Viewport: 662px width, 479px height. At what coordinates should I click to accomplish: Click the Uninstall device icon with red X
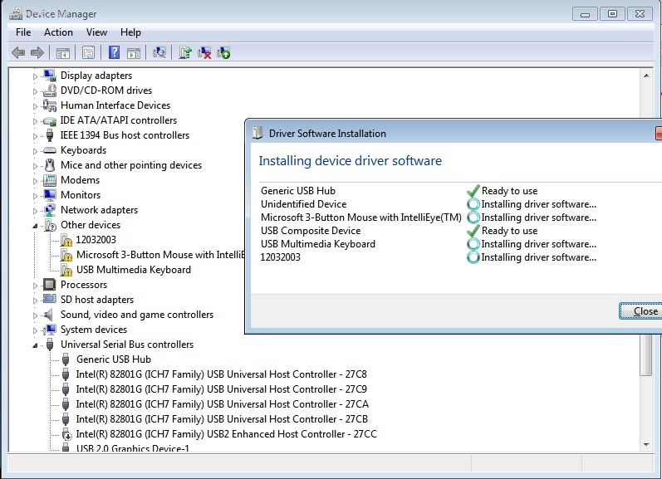[x=204, y=52]
